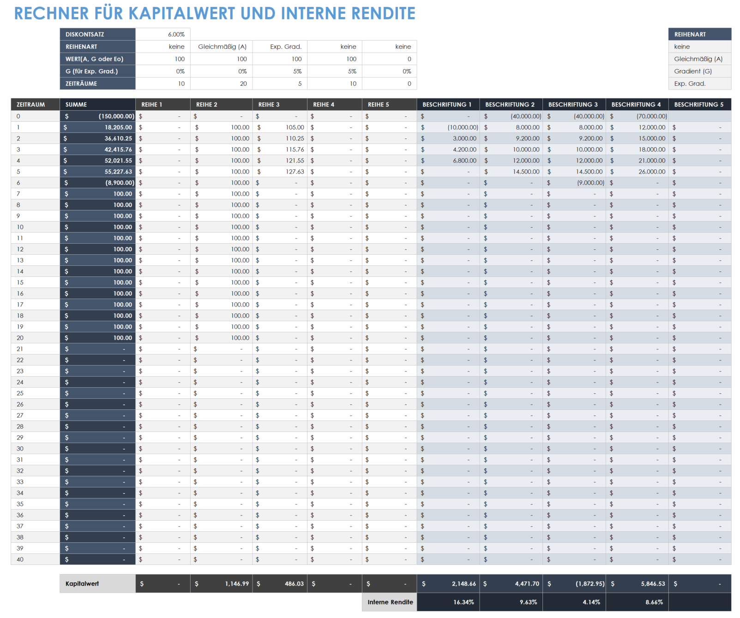Image resolution: width=740 pixels, height=618 pixels.
Task: Select the Zeiträume value 20
Action: click(x=222, y=84)
